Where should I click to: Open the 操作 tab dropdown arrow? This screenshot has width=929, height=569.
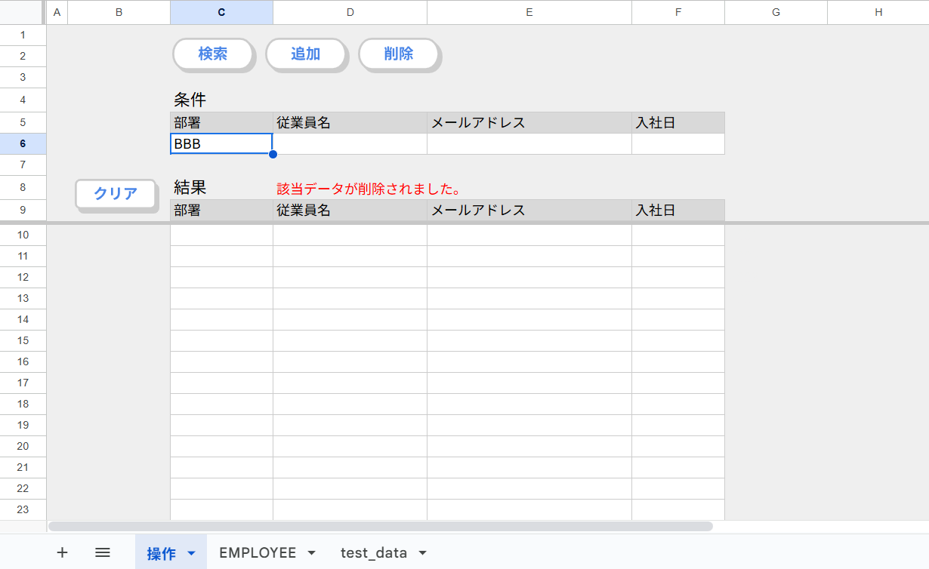[191, 553]
